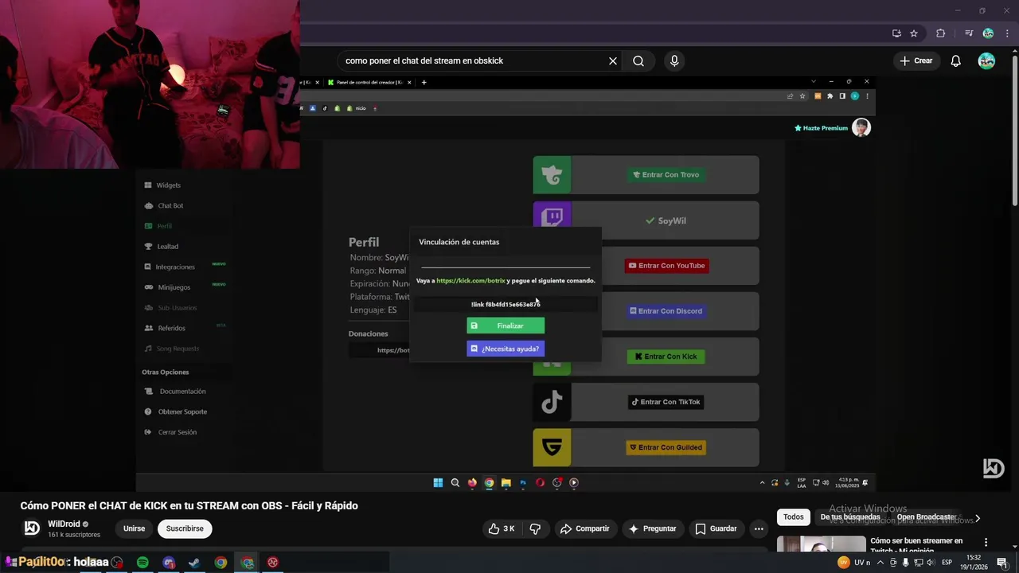This screenshot has height=573, width=1019.
Task: Click the YouTube search magnifier button
Action: click(x=638, y=60)
